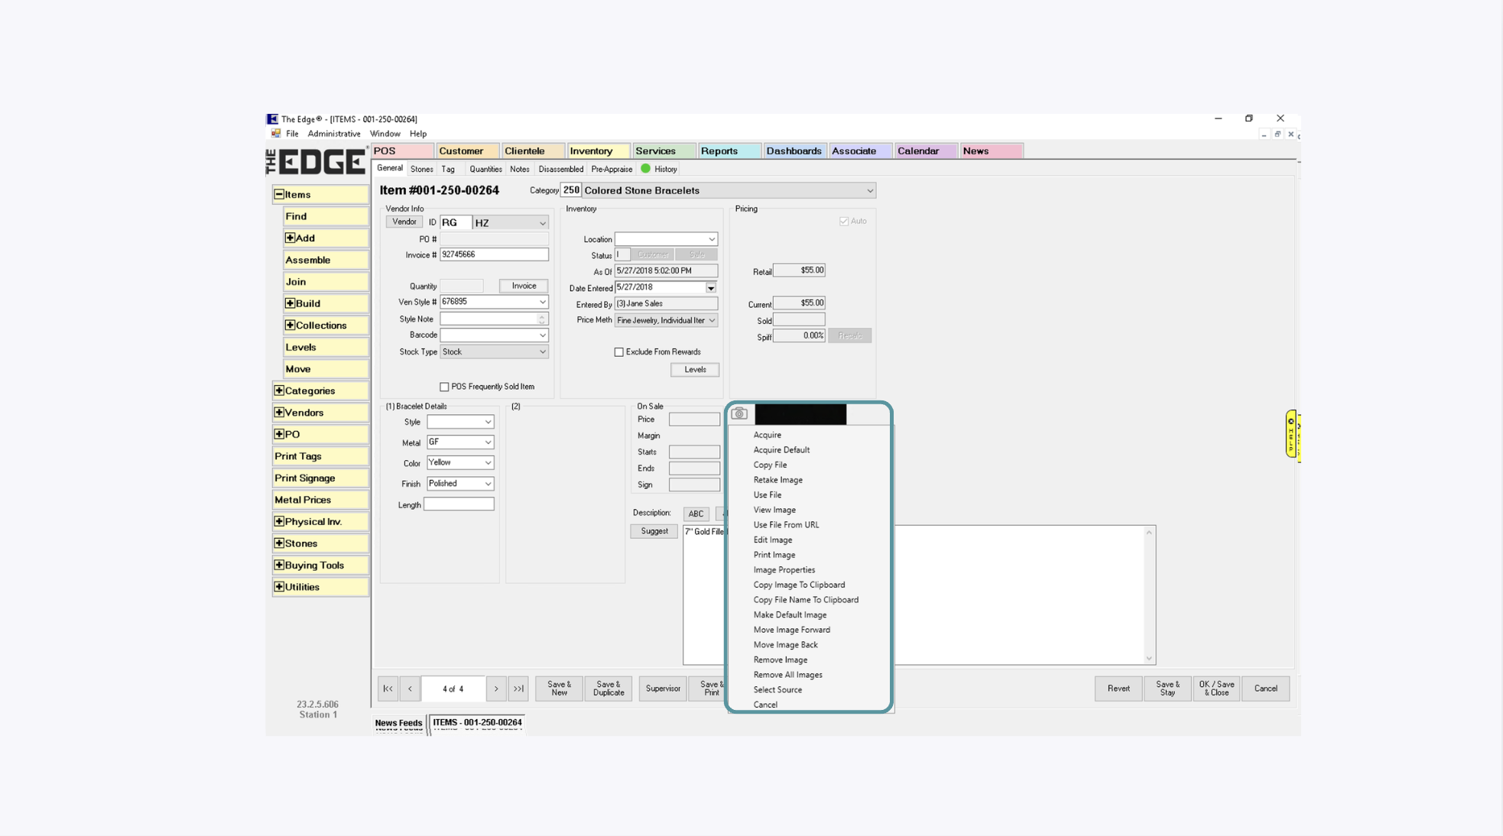Open the Ven Style # dropdown
Viewport: 1503px width, 836px height.
pyautogui.click(x=542, y=302)
